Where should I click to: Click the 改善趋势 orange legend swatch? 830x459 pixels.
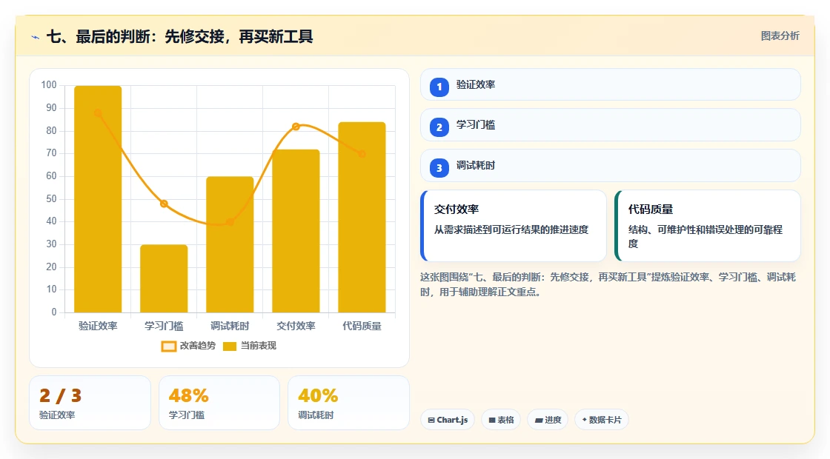coord(168,346)
